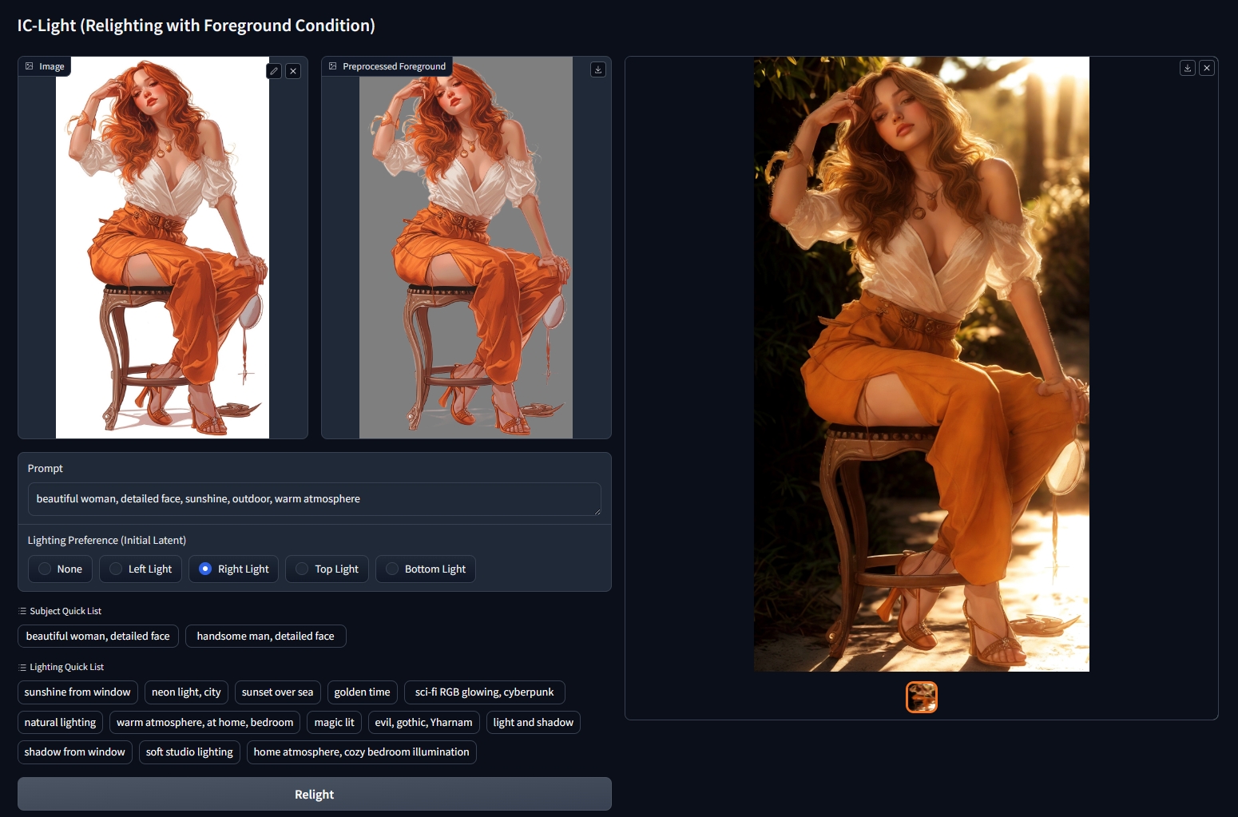Image resolution: width=1238 pixels, height=817 pixels.
Task: Pick 'sunshine from window' lighting
Action: (77, 692)
